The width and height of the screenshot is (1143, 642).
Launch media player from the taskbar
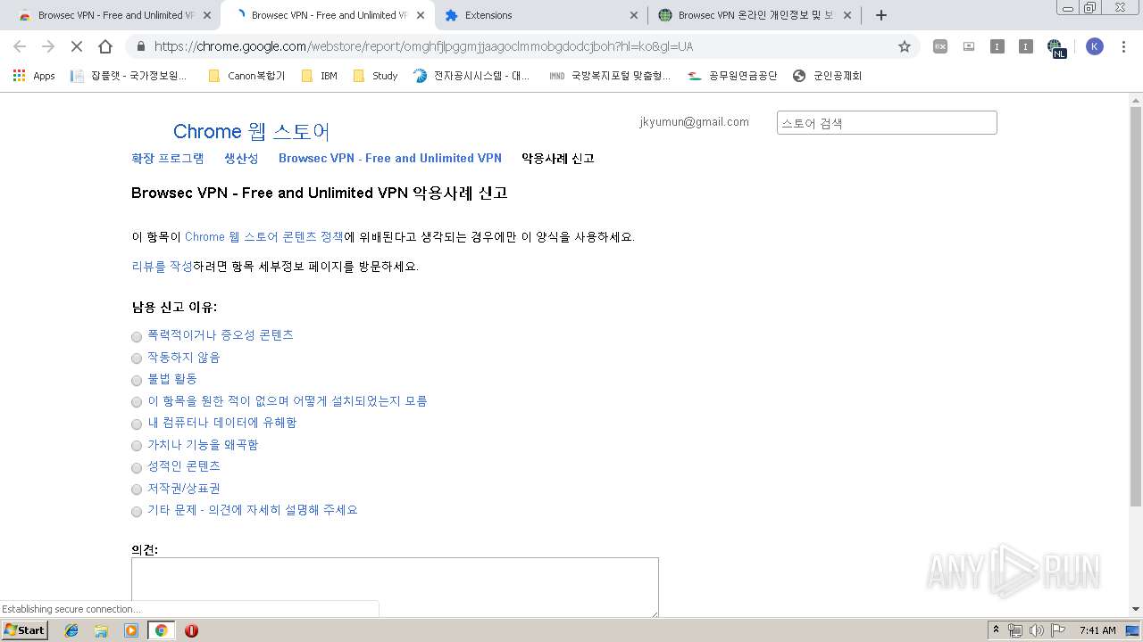click(x=131, y=630)
